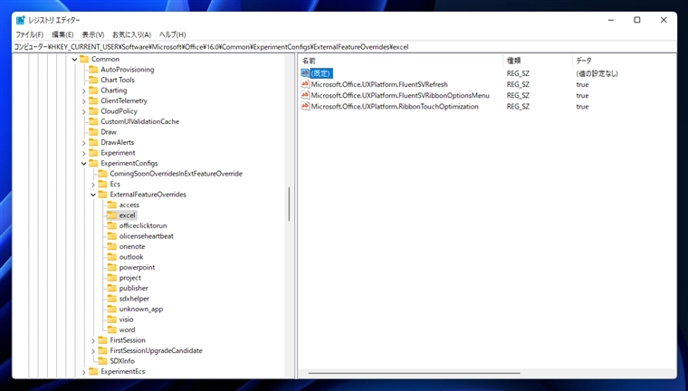The image size is (688, 391).
Task: Expand the Experiment node
Action: click(84, 154)
